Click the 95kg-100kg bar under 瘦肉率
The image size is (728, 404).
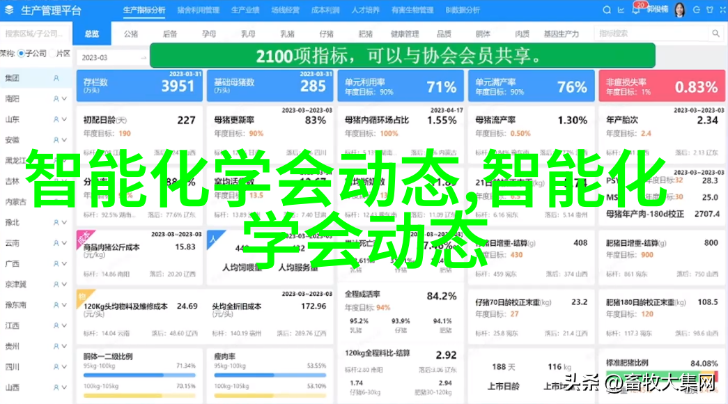pyautogui.click(x=270, y=375)
